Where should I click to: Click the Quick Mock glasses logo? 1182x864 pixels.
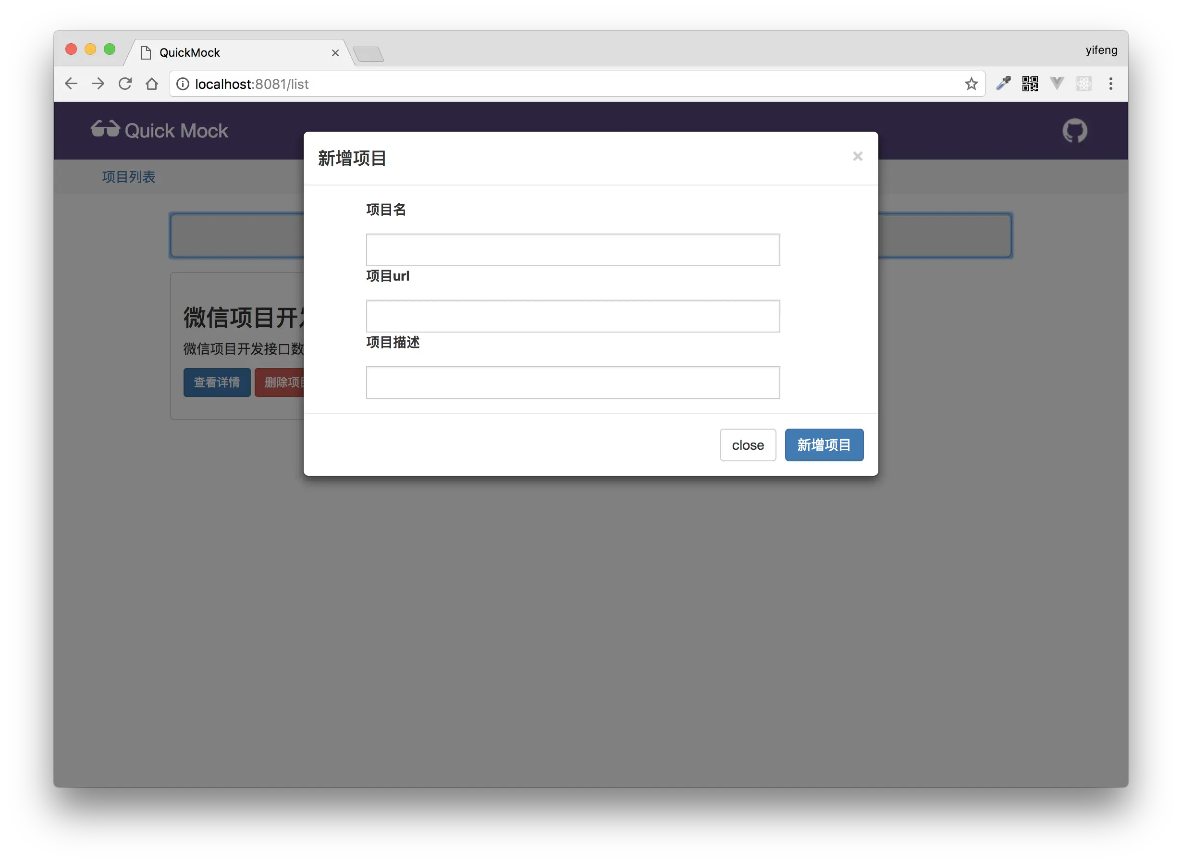point(105,129)
